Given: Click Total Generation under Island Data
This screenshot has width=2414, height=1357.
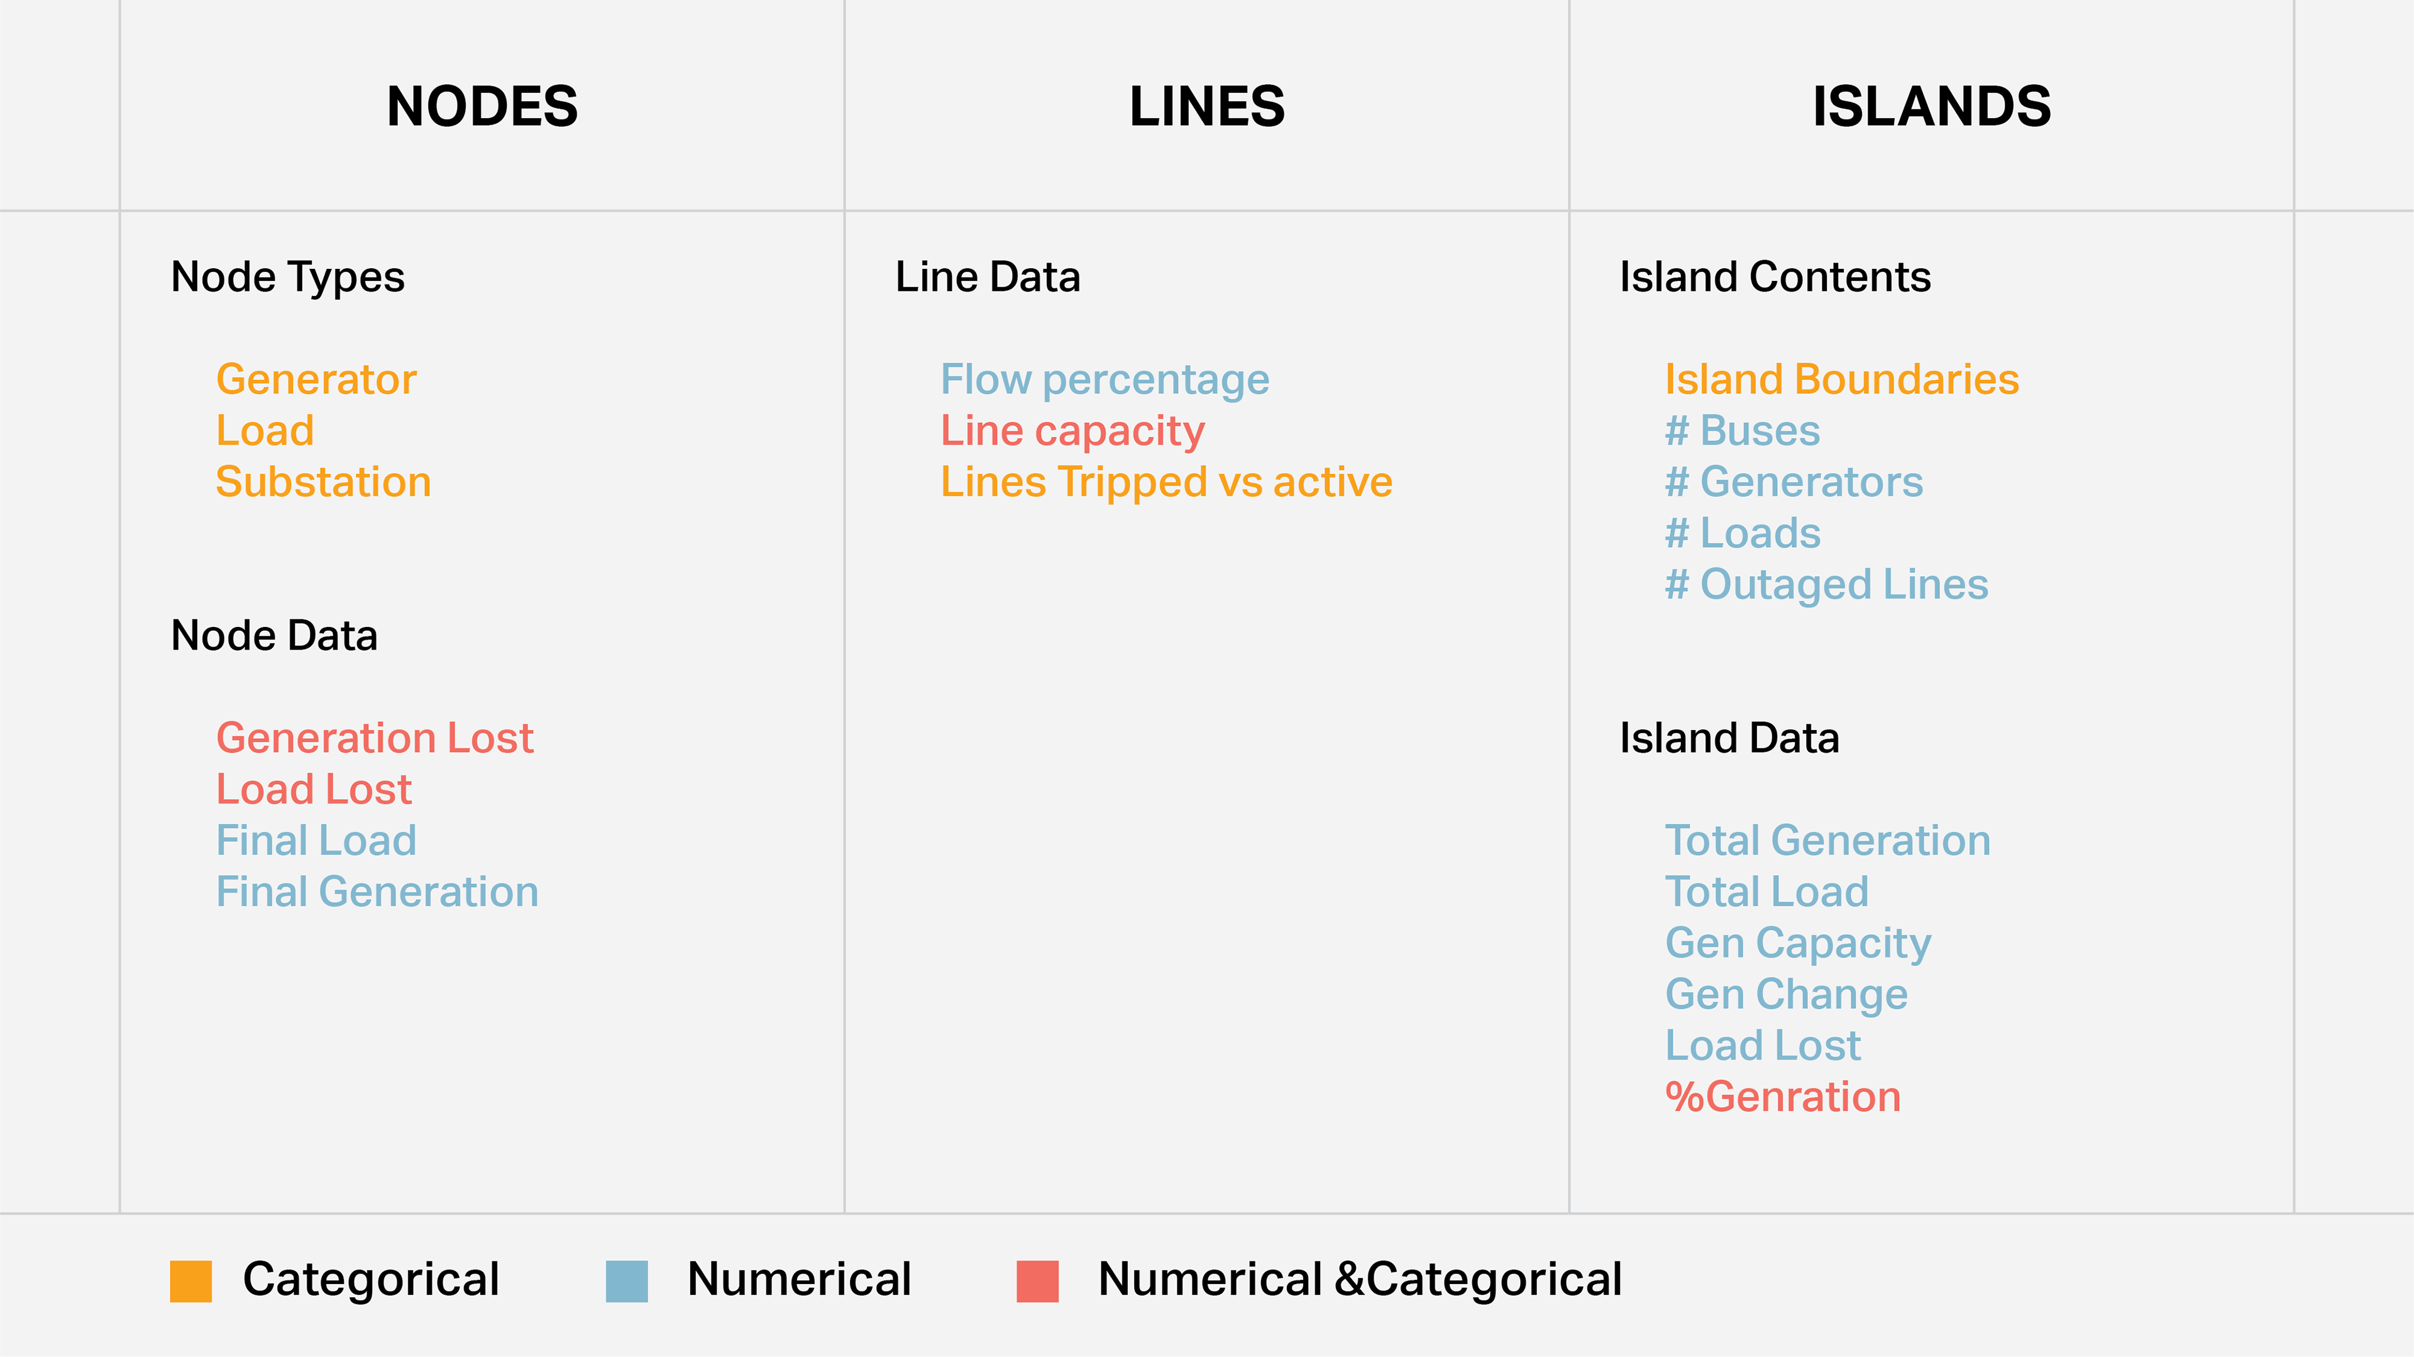Looking at the screenshot, I should click(x=1827, y=841).
